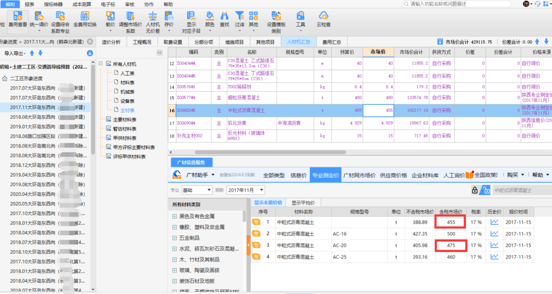The image size is (552, 294).
Task: Click 显示对应子目 icon
Action: [x=191, y=22]
